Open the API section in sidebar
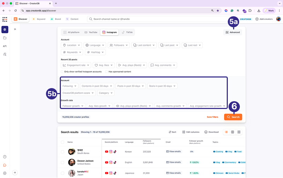This screenshot has width=283, height=178. (x=5, y=46)
